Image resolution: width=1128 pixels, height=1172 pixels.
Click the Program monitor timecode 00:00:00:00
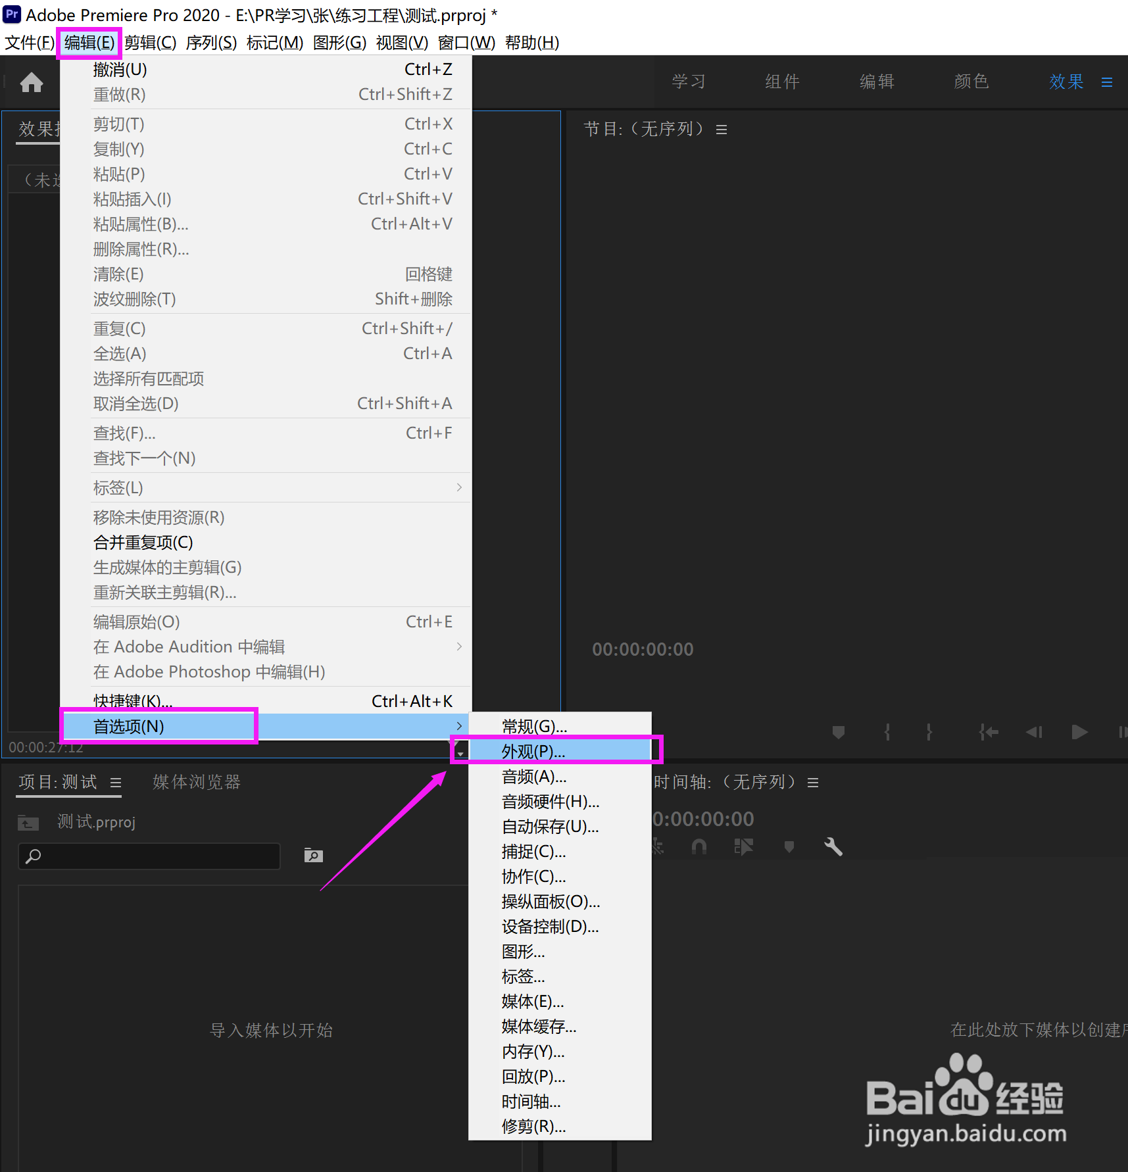643,650
